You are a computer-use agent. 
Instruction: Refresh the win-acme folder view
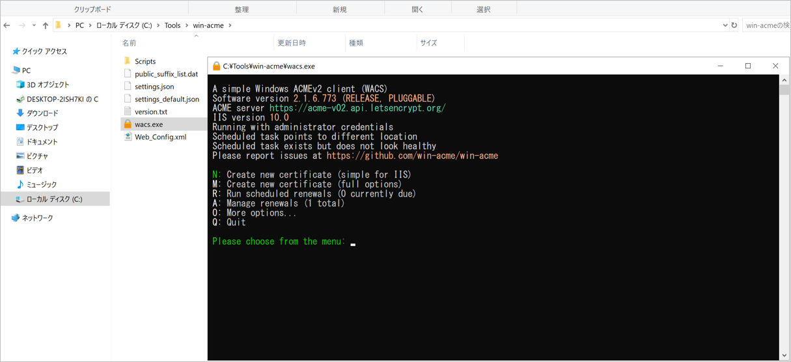[x=734, y=25]
